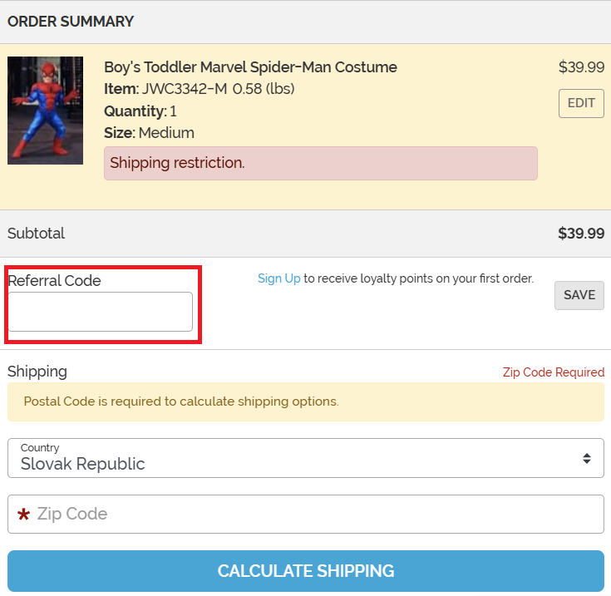Click the Referral Code label
The width and height of the screenshot is (611, 596).
pyautogui.click(x=54, y=281)
